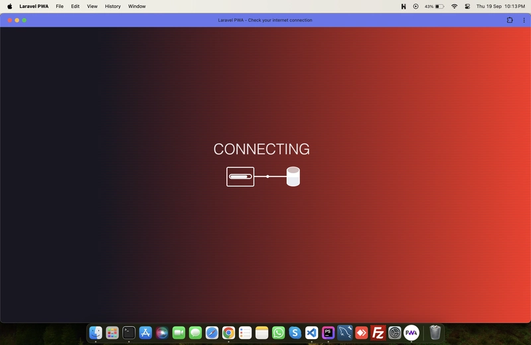The width and height of the screenshot is (531, 345).
Task: Open FaceTime from the dock
Action: (179, 332)
